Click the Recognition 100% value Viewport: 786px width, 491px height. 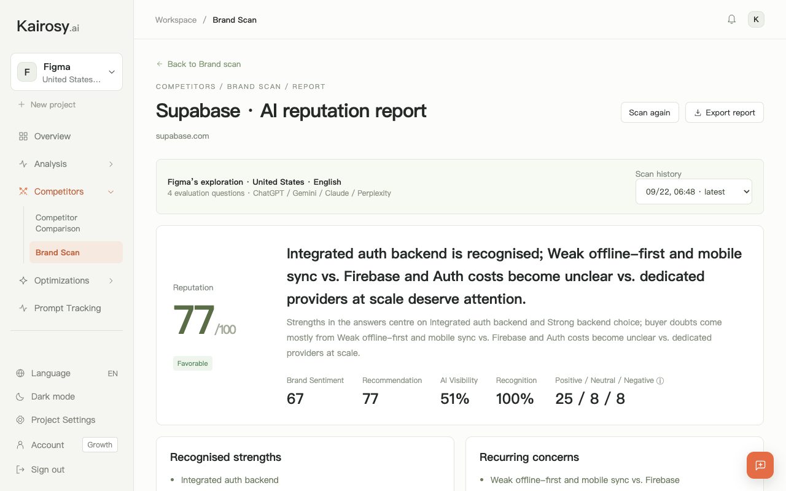pos(515,399)
